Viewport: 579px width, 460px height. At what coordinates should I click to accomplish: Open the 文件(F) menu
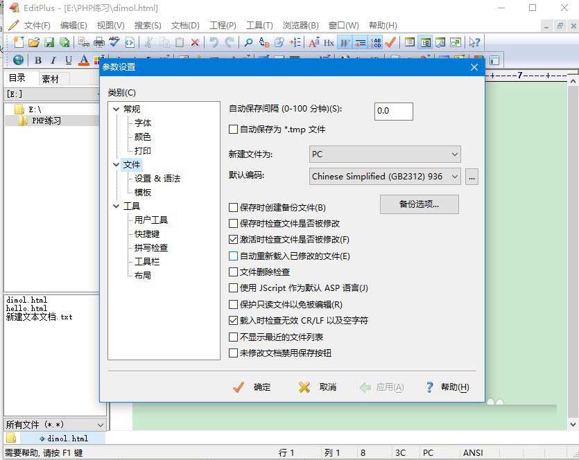[37, 26]
